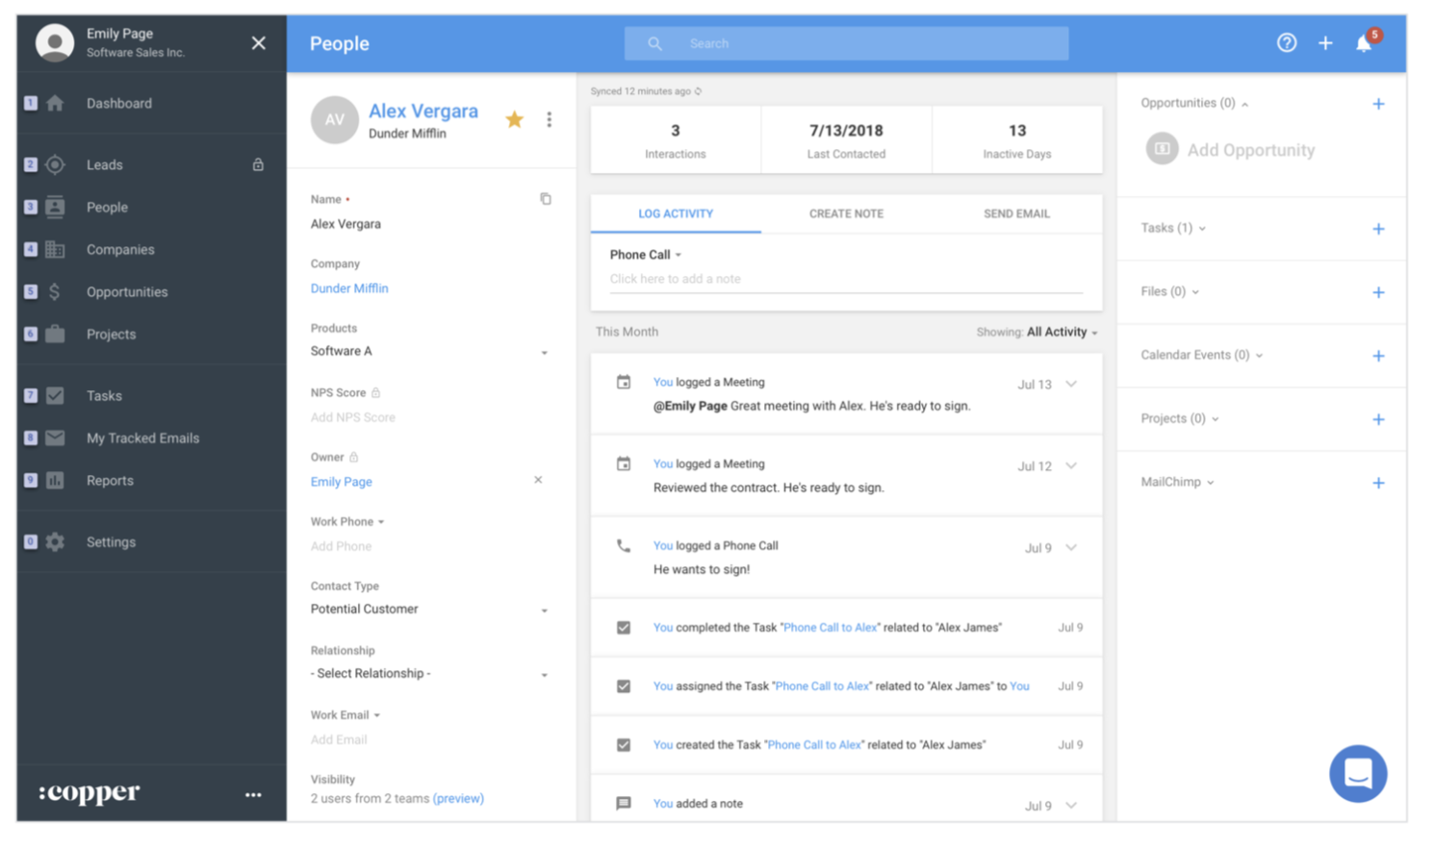Click the Tasks checkmark icon in sidebar

click(55, 395)
